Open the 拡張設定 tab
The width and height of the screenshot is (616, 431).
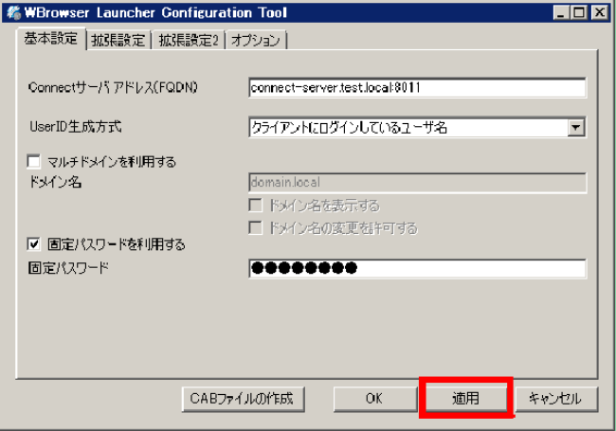[117, 40]
